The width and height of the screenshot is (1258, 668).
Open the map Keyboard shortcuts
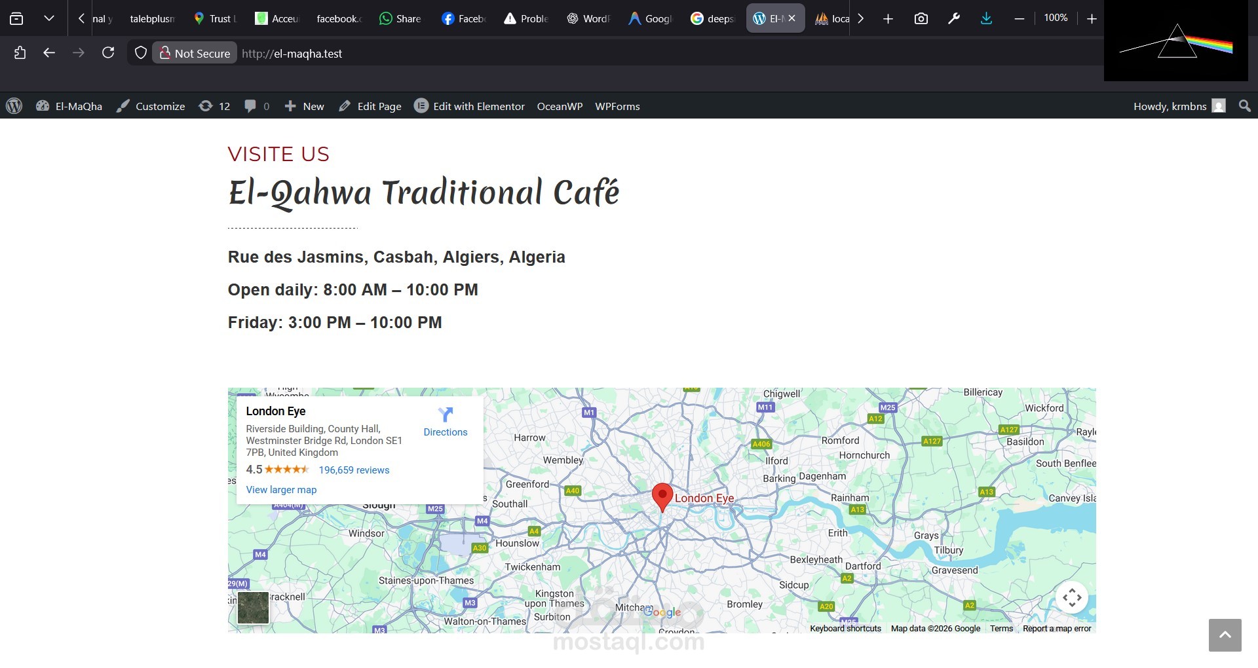[845, 629]
